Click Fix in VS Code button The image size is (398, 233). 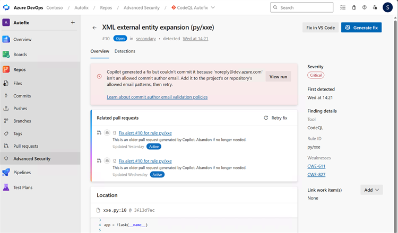[x=321, y=28]
